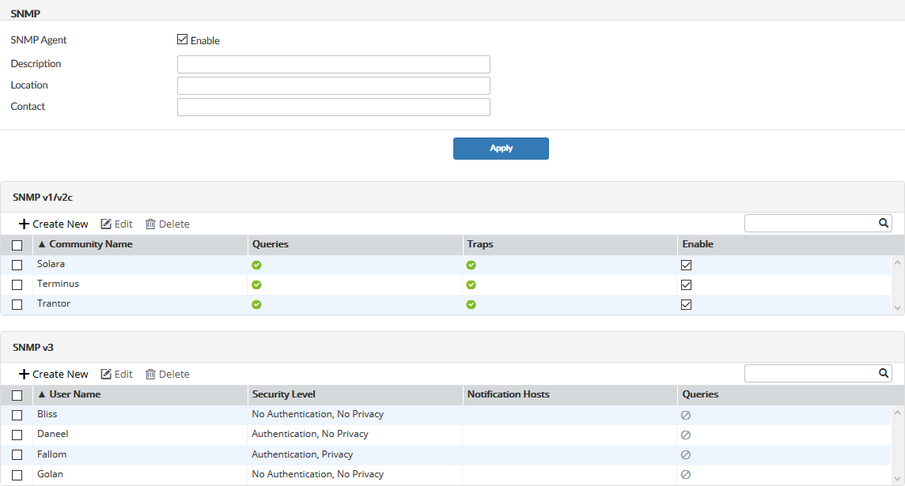Click the Security Level column header
The image size is (905, 486).
283,394
